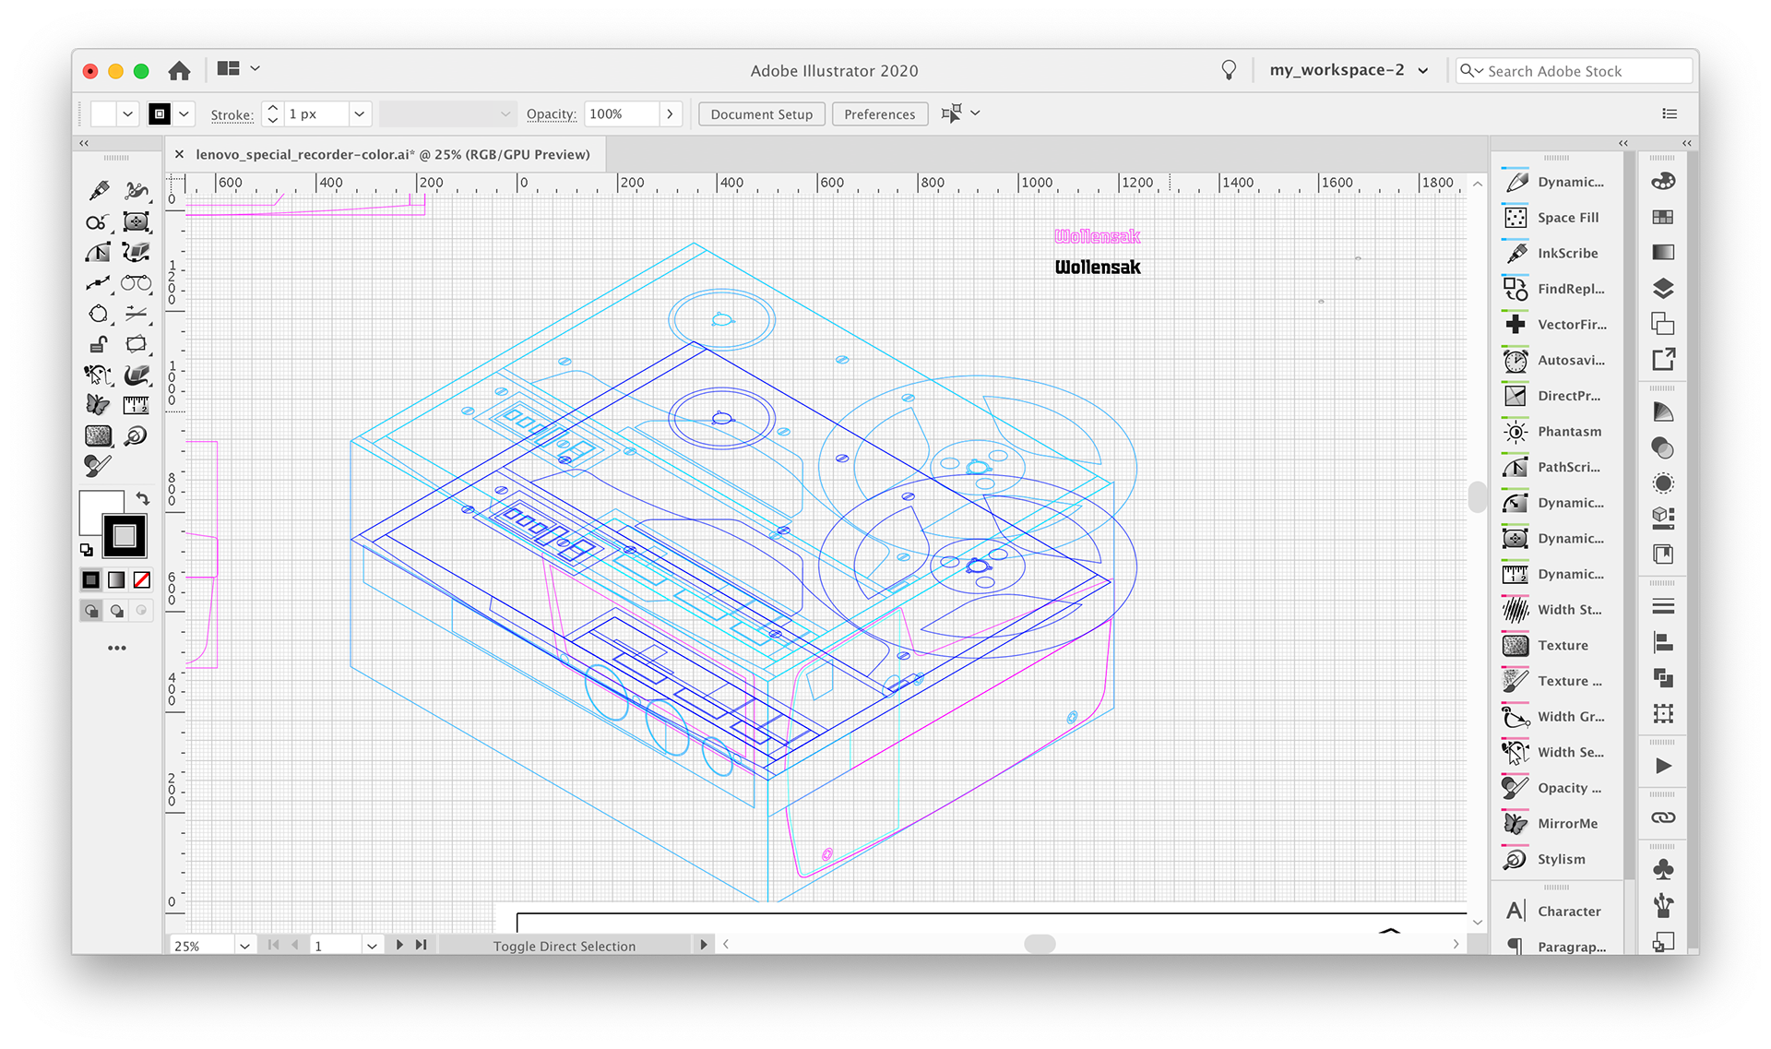The image size is (1771, 1049).
Task: Select the MirrorMe butterfly tool
Action: [x=98, y=404]
